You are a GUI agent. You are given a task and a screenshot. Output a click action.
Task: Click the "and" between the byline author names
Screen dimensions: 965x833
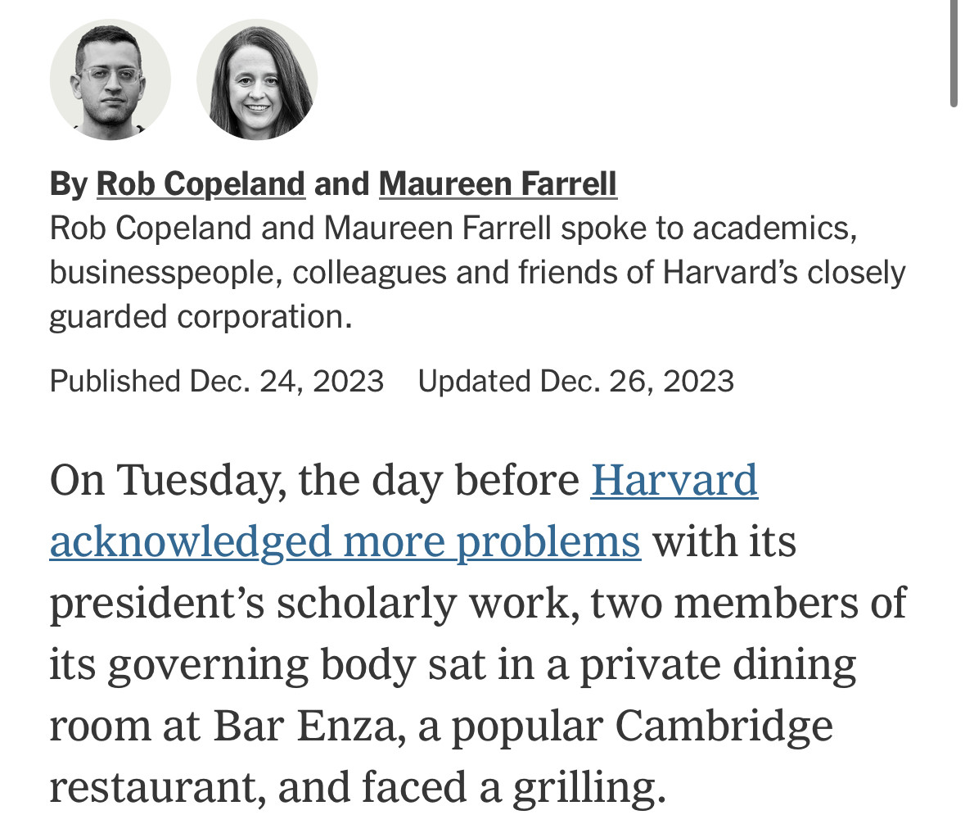pos(341,184)
